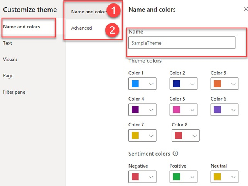Close the Customize theme dialog
Image resolution: width=248 pixels, height=186 pixels.
point(246,9)
